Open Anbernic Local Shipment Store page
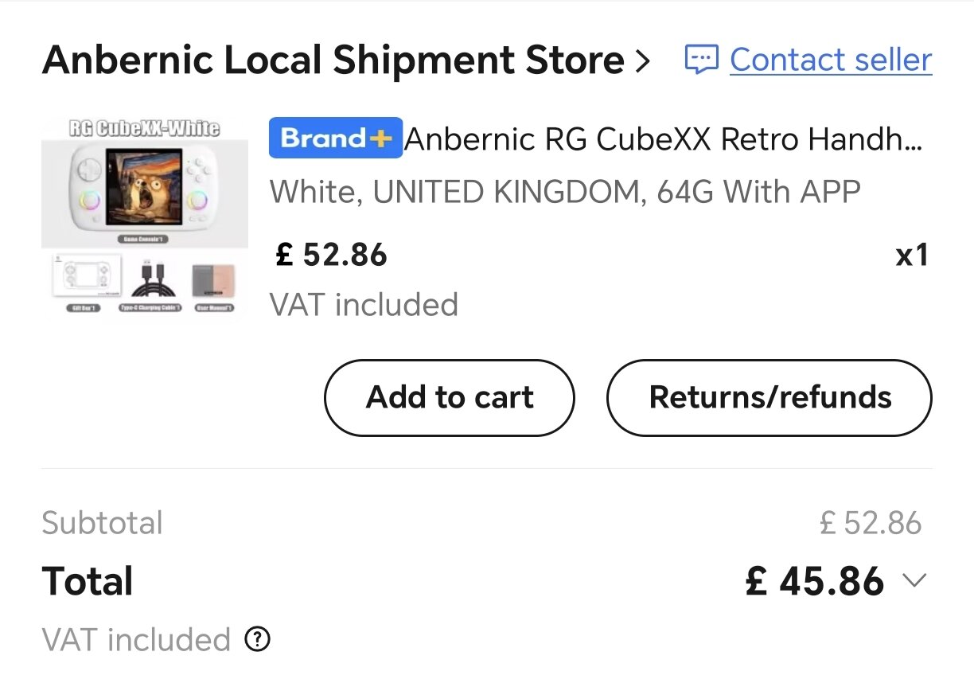 [x=333, y=60]
